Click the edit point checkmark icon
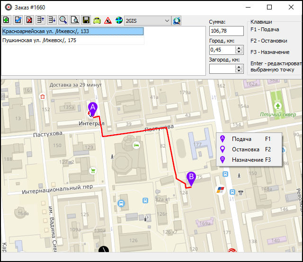The height and width of the screenshot is (262, 303). (x=18, y=20)
